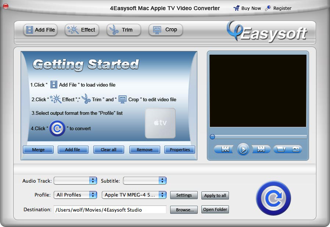Click the window title "4Easysoft Mac Apple TV Video Converter"
330x227 pixels.
(x=165, y=8)
